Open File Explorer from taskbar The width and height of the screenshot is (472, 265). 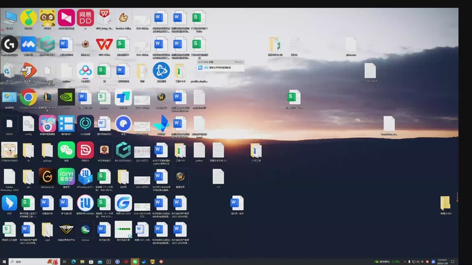(x=82, y=261)
